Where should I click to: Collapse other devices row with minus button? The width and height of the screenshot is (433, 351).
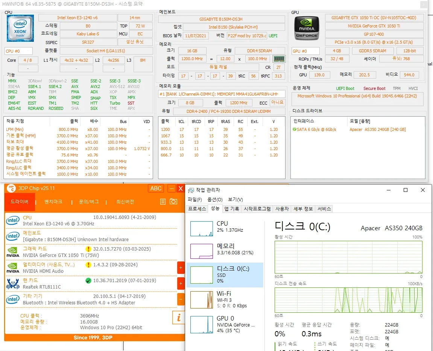[x=181, y=299]
